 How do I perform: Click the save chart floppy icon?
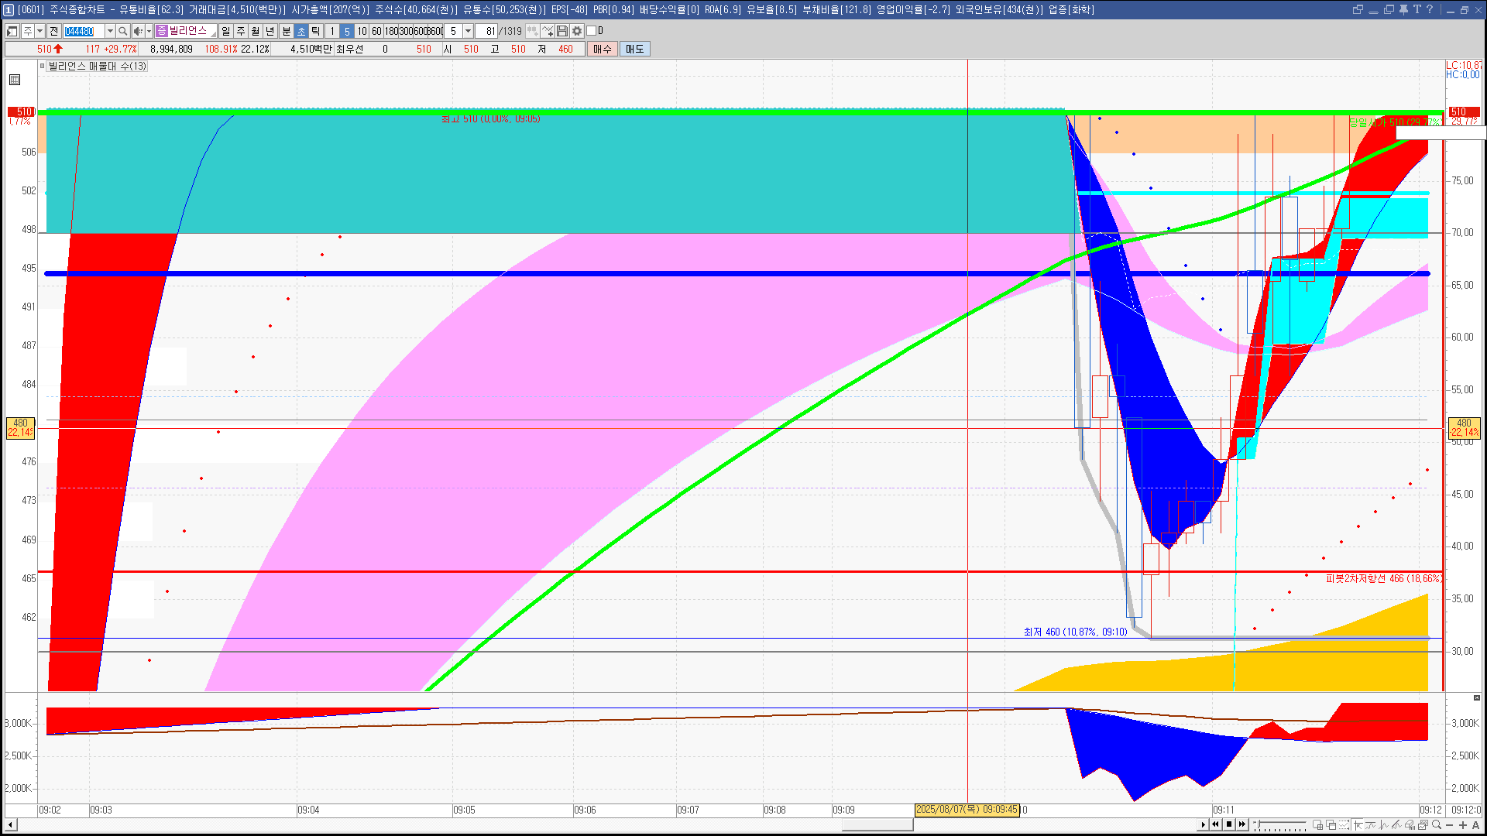point(562,31)
